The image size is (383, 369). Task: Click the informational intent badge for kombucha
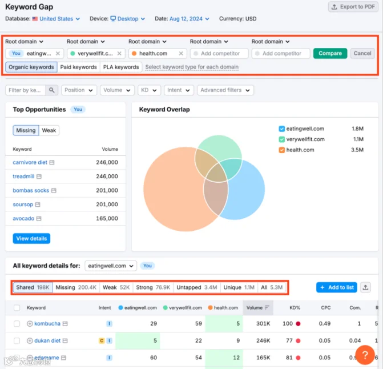109,324
